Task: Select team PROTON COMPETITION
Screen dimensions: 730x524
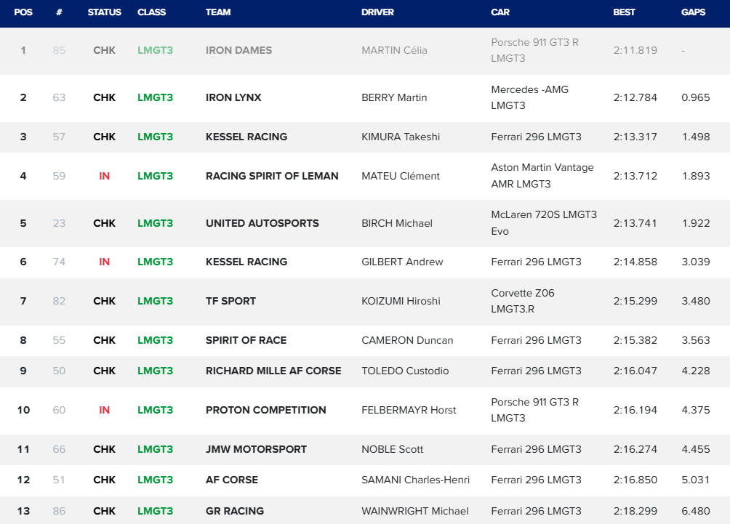Action: 266,410
